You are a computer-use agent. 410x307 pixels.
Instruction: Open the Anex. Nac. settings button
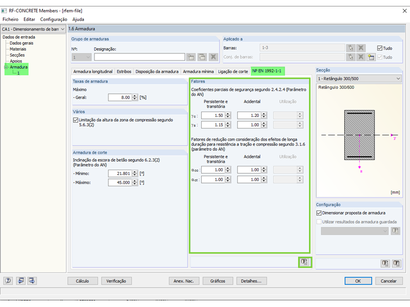pyautogui.click(x=184, y=281)
